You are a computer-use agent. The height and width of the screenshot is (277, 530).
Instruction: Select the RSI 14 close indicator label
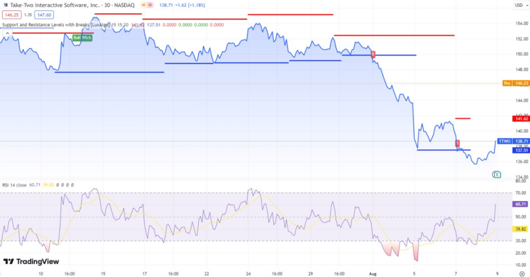[x=14, y=184]
